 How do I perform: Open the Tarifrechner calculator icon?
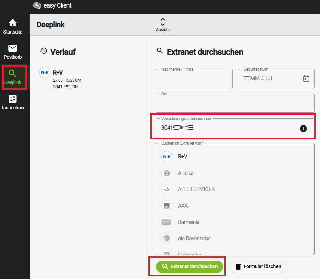(x=13, y=99)
